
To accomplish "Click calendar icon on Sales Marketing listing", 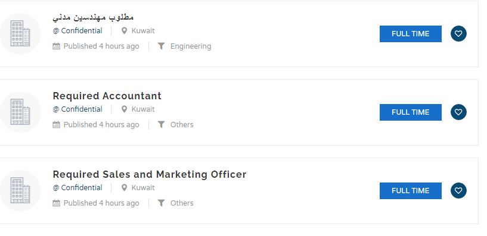I will 56,203.
